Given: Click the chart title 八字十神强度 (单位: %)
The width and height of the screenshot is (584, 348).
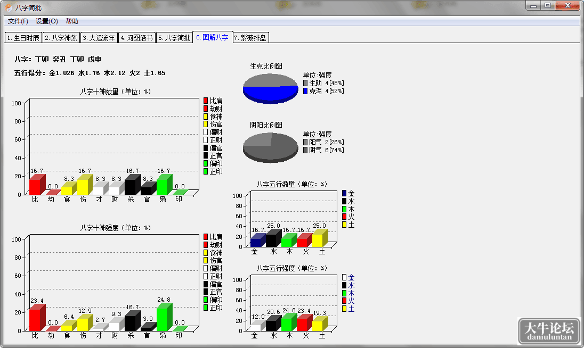Looking at the screenshot, I should click(x=116, y=228).
